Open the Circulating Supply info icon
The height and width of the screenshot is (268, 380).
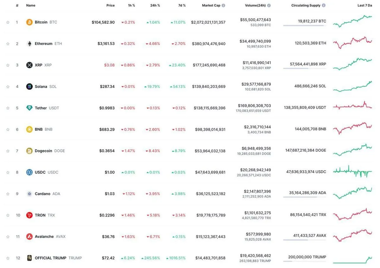pos(324,5)
